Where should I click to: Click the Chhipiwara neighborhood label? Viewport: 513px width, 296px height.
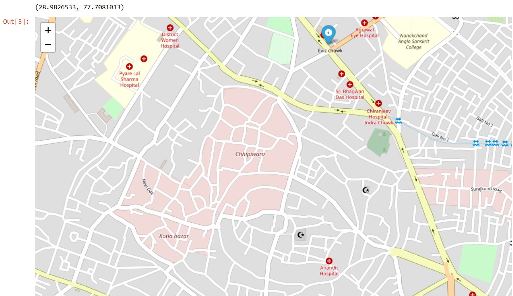click(250, 154)
